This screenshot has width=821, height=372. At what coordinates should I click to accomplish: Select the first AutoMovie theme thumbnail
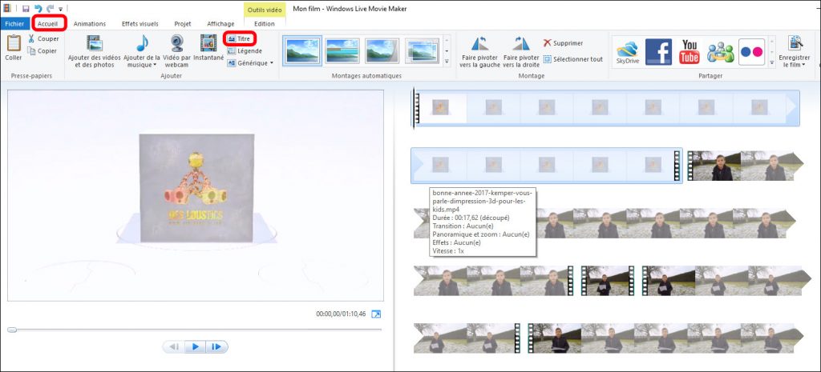pyautogui.click(x=302, y=50)
